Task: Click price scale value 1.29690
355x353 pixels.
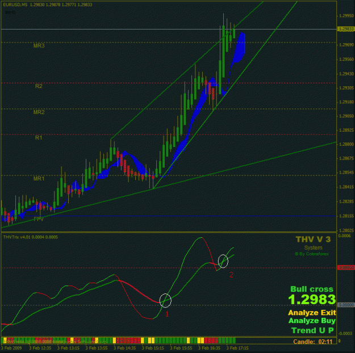Action: [x=346, y=45]
